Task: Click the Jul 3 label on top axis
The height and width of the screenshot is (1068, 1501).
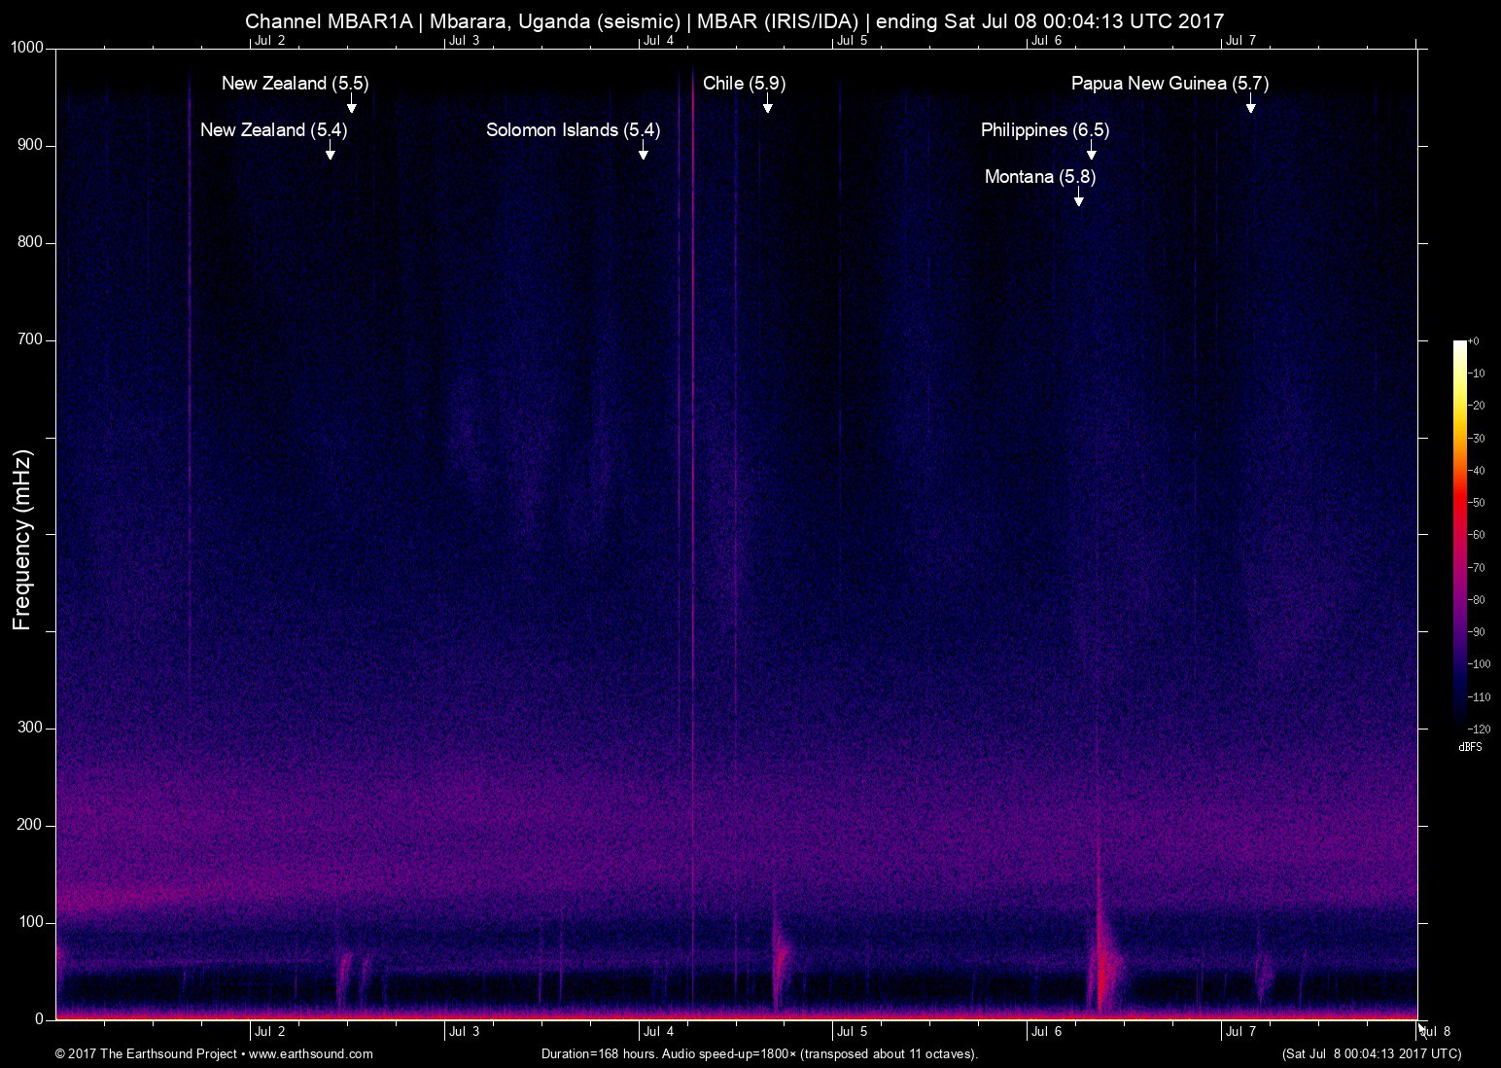Action: (x=464, y=40)
